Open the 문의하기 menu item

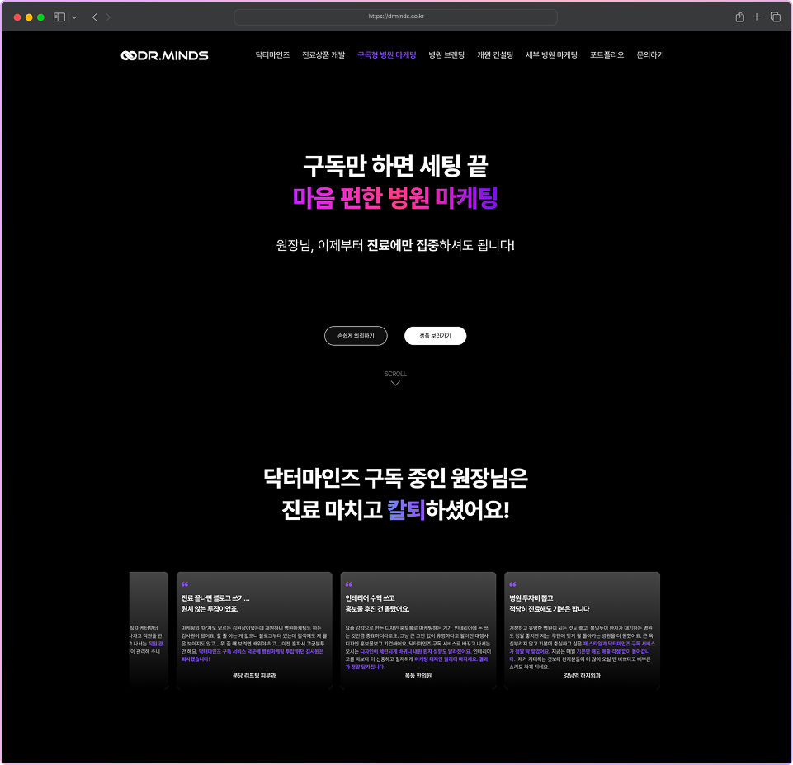(650, 55)
